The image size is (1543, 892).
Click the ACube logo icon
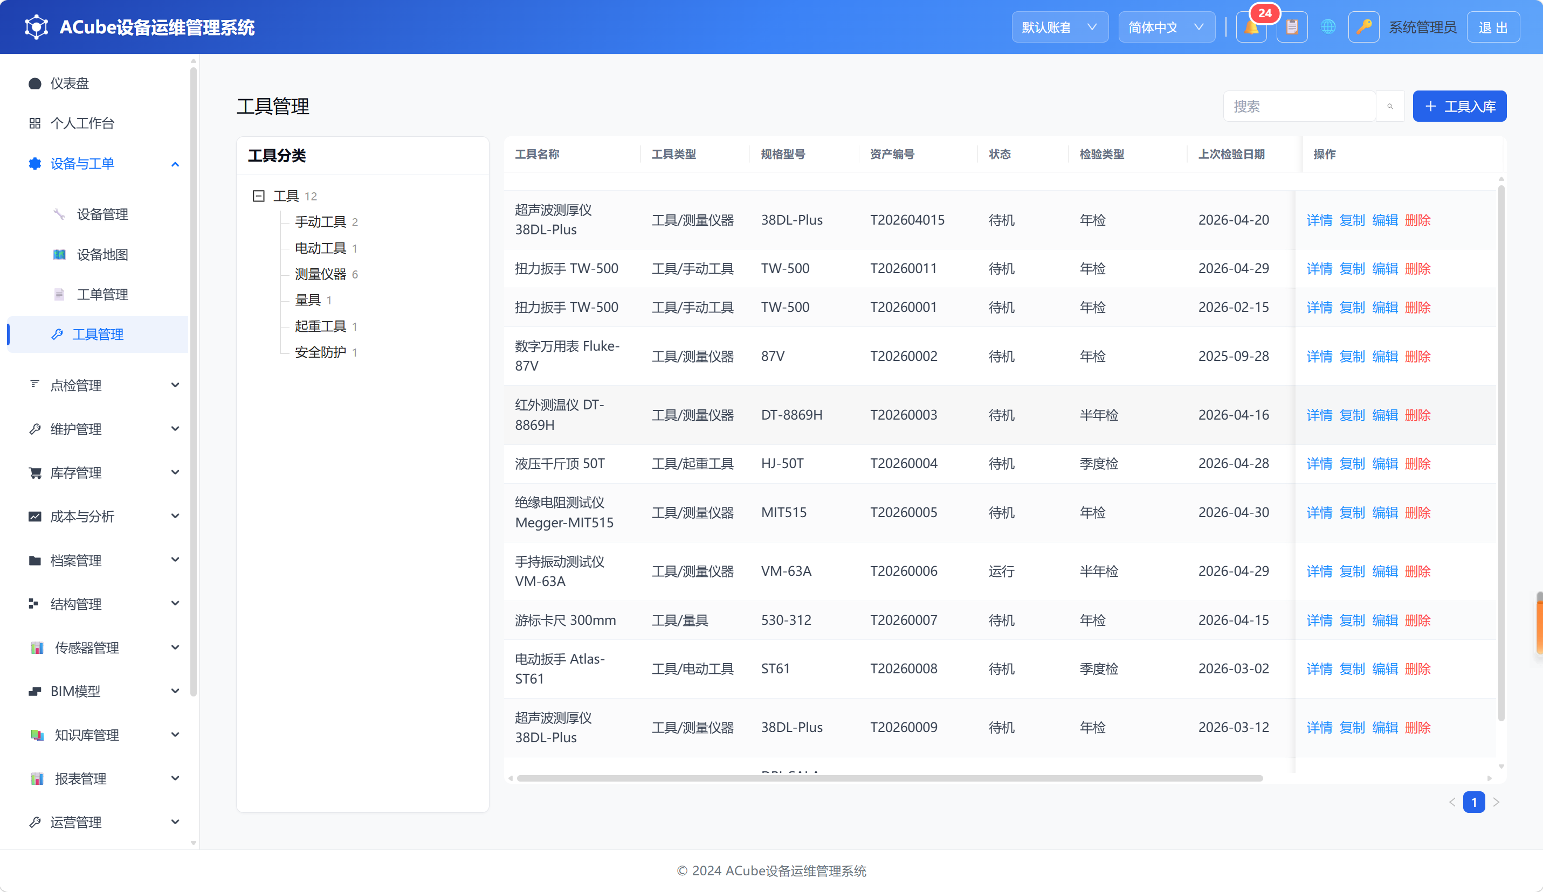coord(36,27)
